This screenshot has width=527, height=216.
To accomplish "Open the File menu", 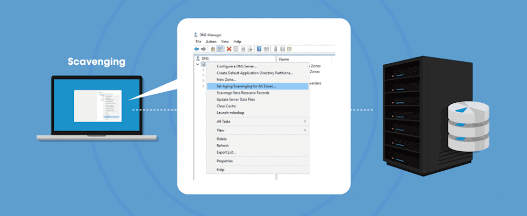I will (198, 42).
